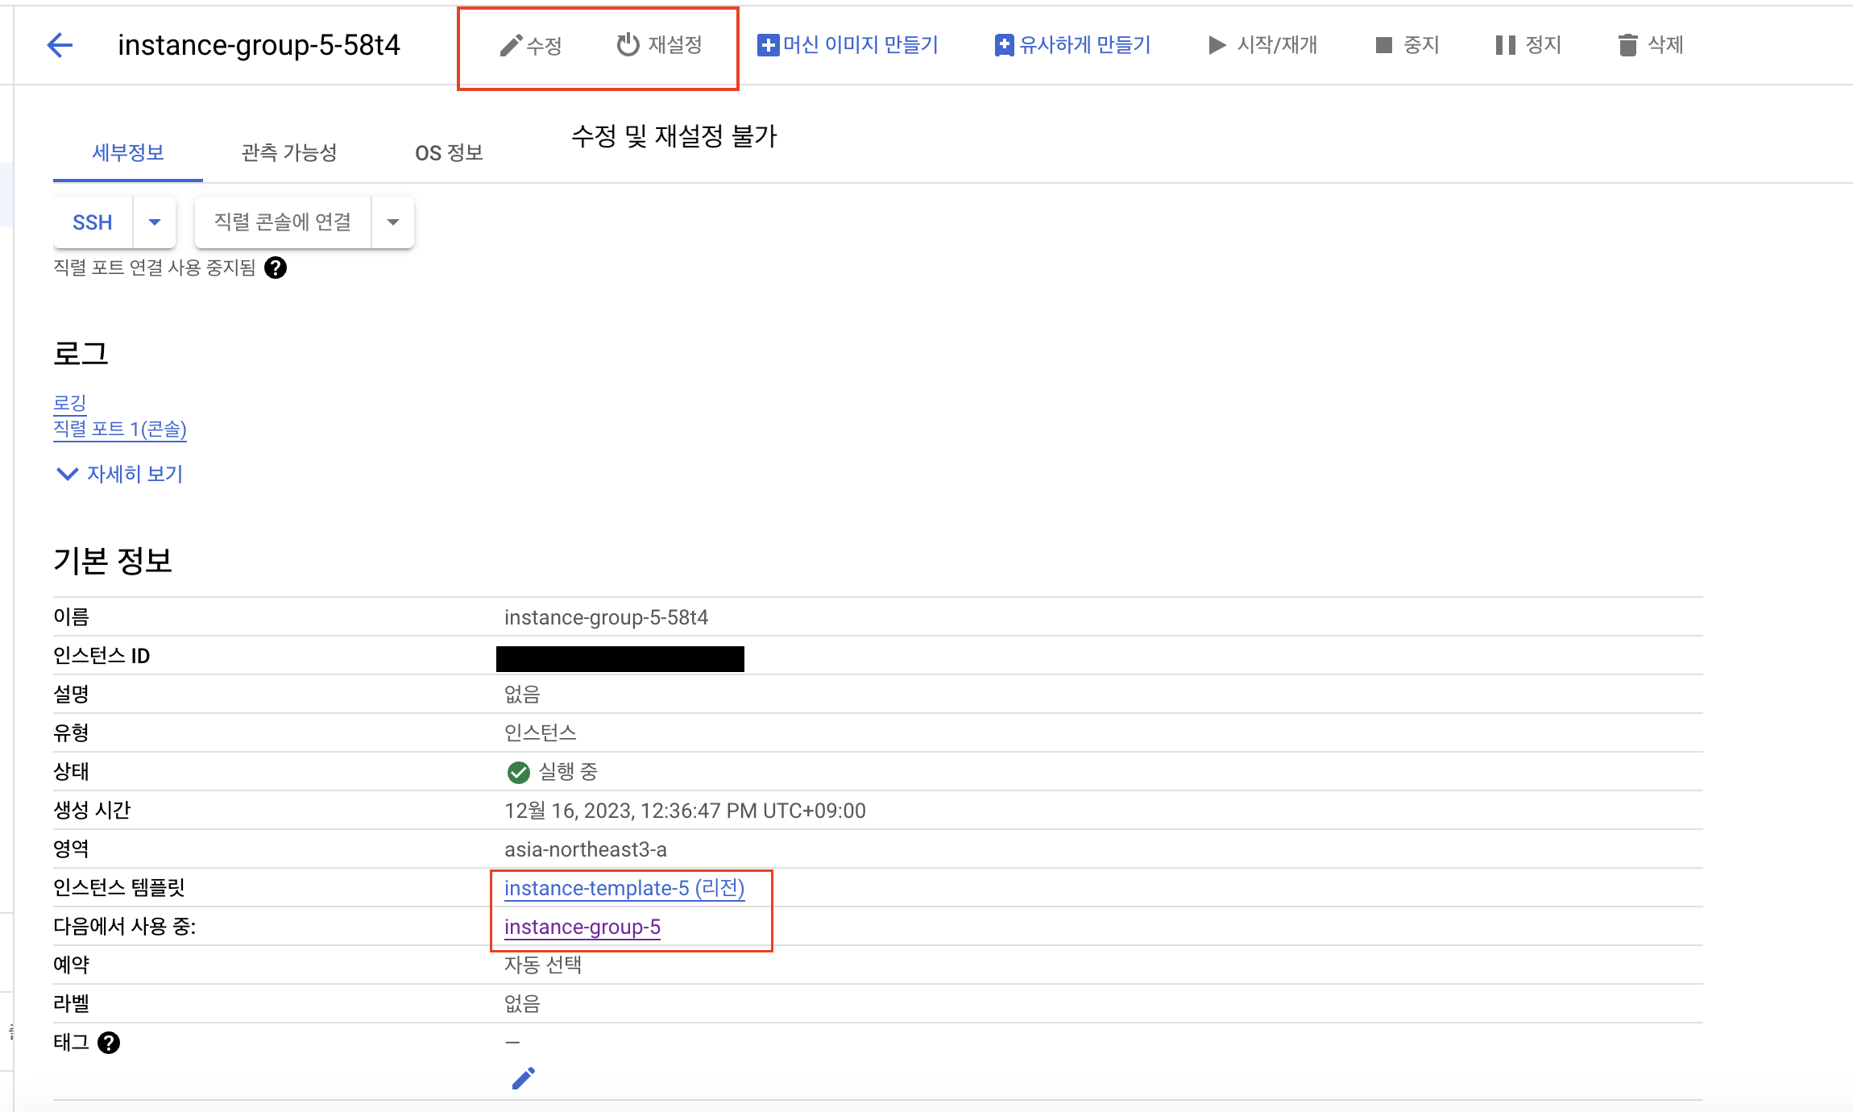This screenshot has height=1112, width=1853.
Task: Open the SSH dropdown arrow
Action: 155,222
